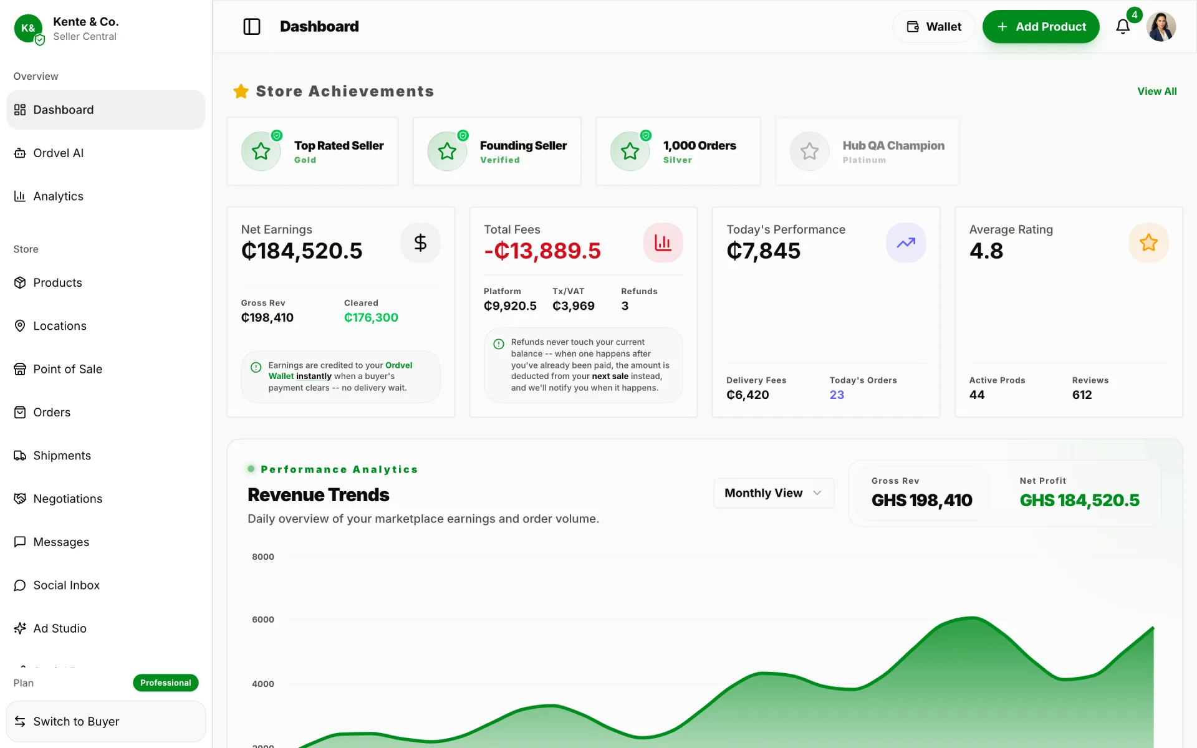Open the Monthly View dropdown
This screenshot has width=1197, height=748.
click(774, 493)
